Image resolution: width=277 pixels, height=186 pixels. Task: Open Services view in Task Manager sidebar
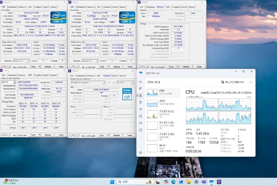[141, 130]
